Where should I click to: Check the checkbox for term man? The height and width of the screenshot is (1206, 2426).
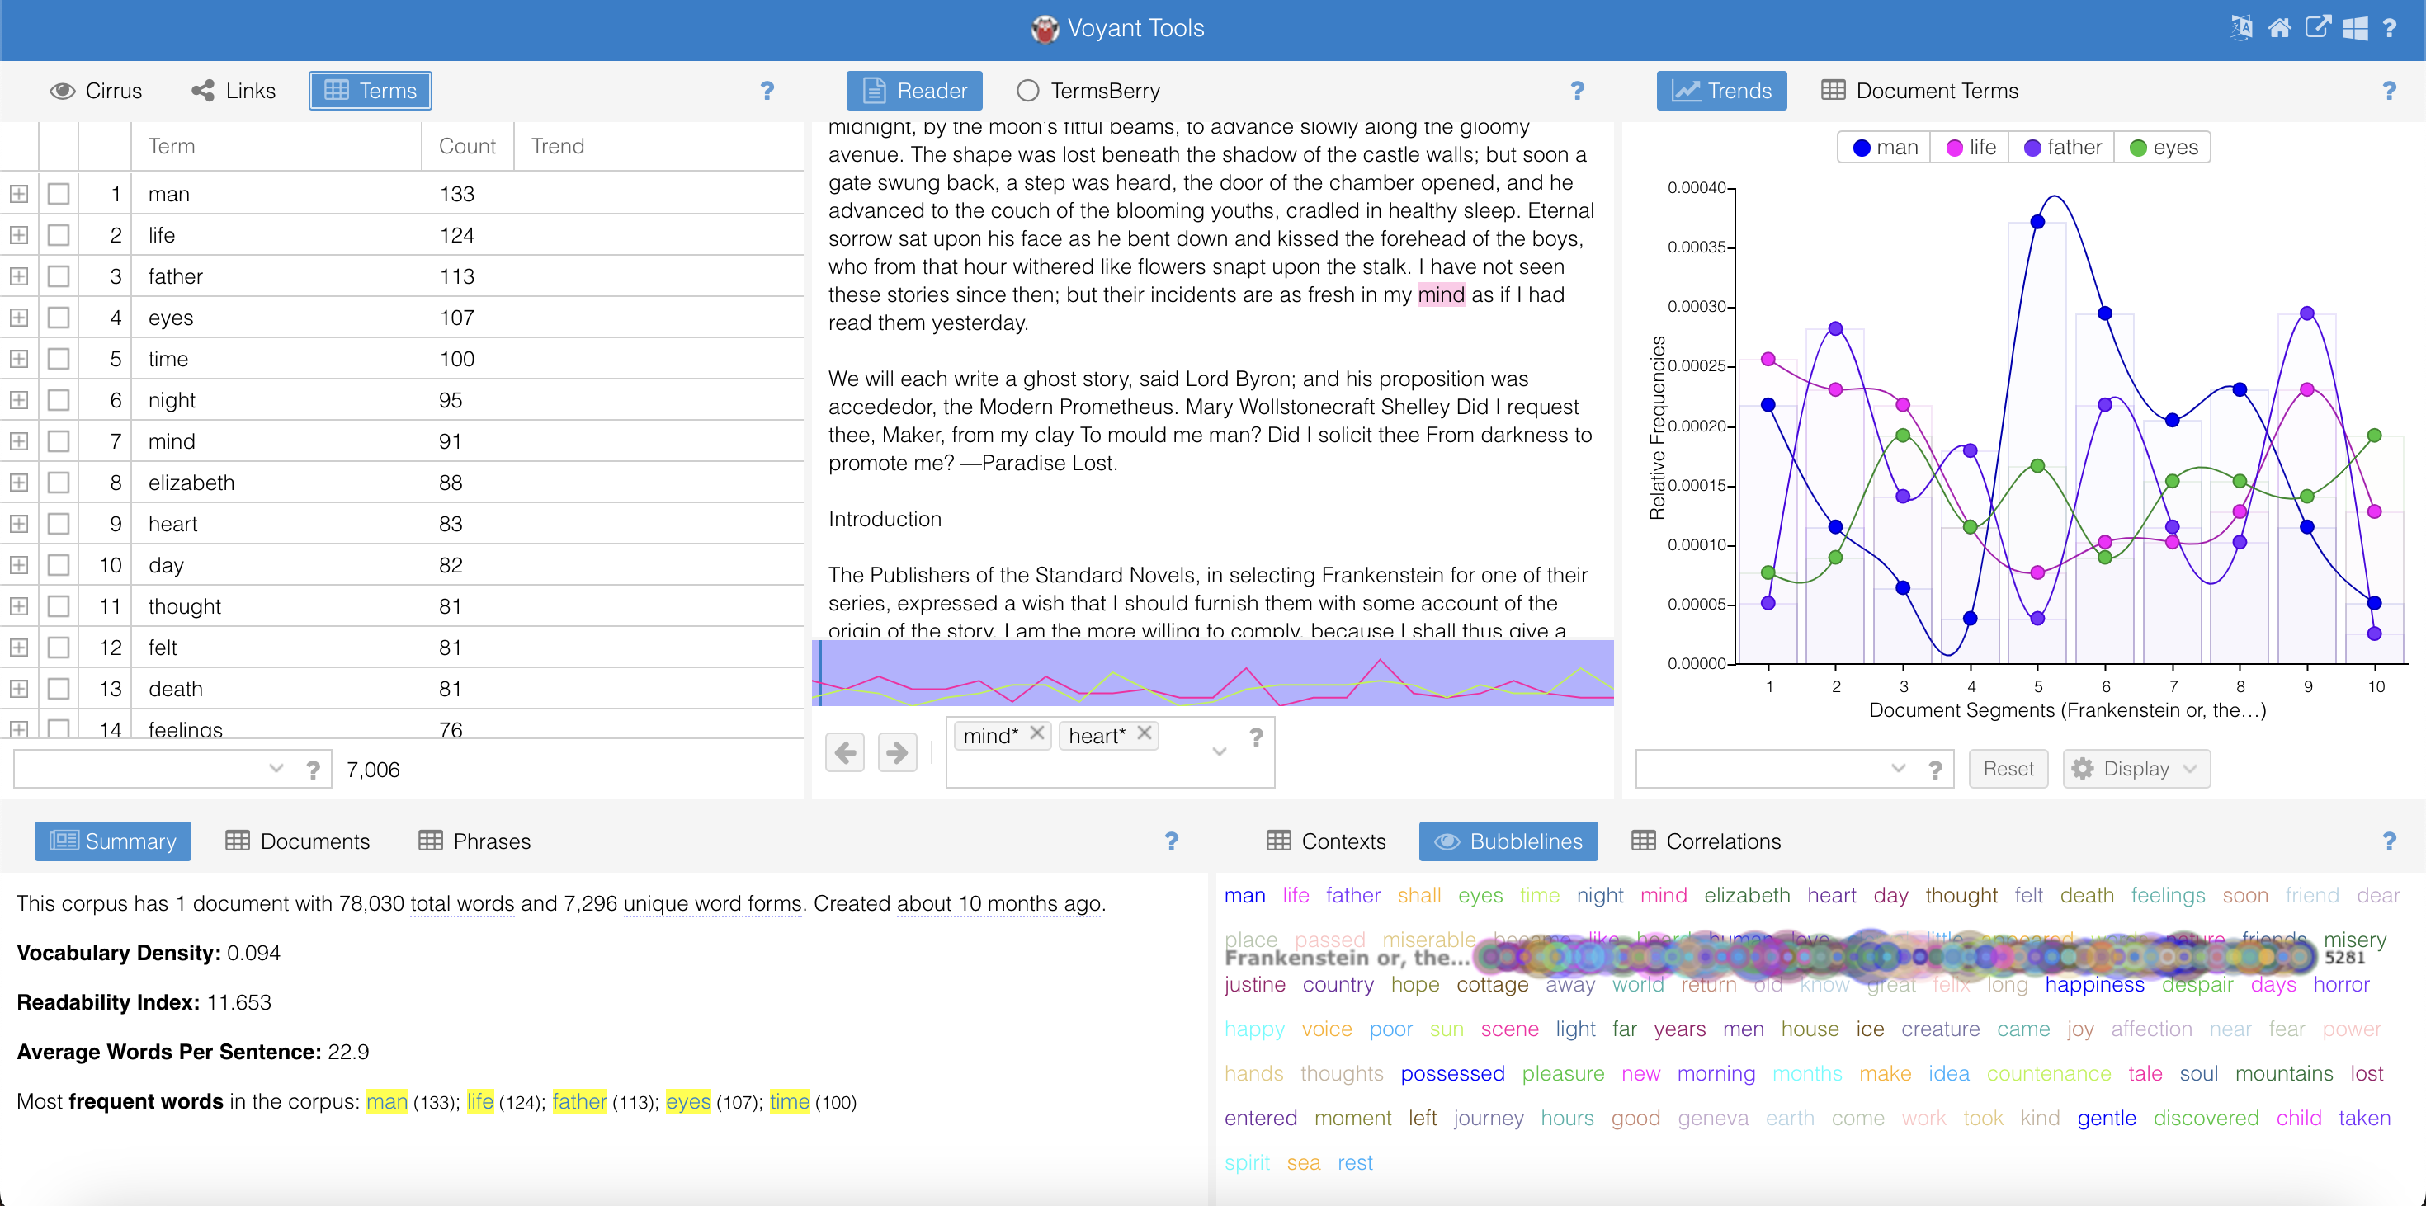point(59,194)
